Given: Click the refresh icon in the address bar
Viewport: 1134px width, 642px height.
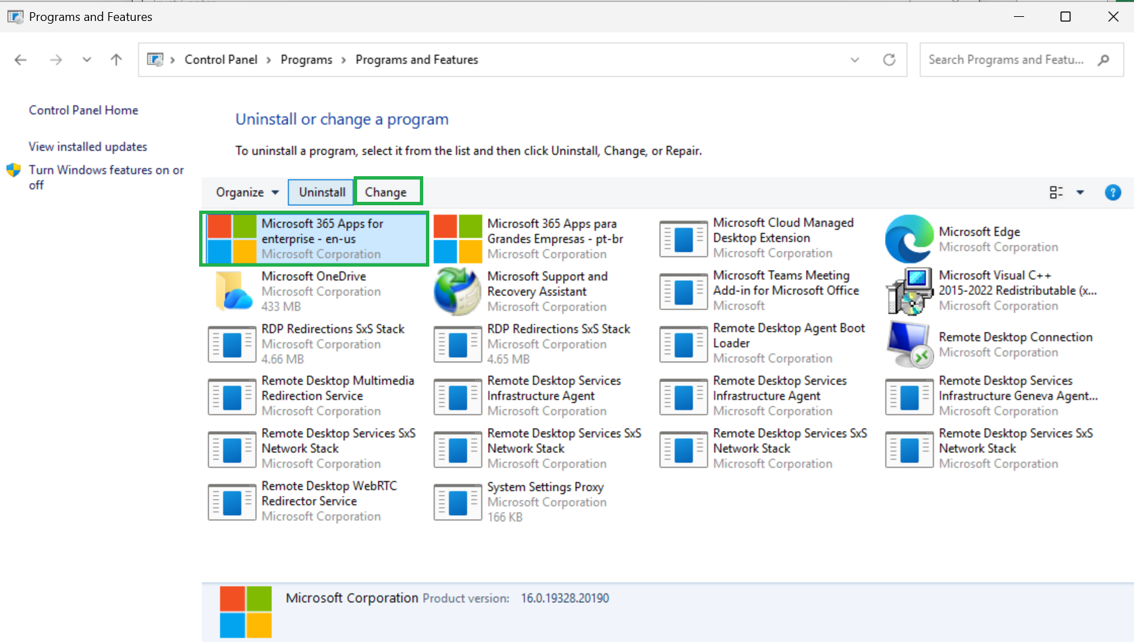Looking at the screenshot, I should click(889, 59).
